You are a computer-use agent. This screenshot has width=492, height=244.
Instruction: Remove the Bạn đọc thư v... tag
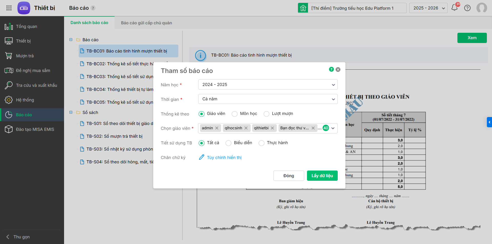click(x=313, y=128)
